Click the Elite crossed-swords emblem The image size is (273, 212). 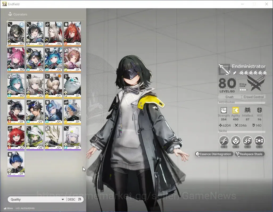[256, 84]
